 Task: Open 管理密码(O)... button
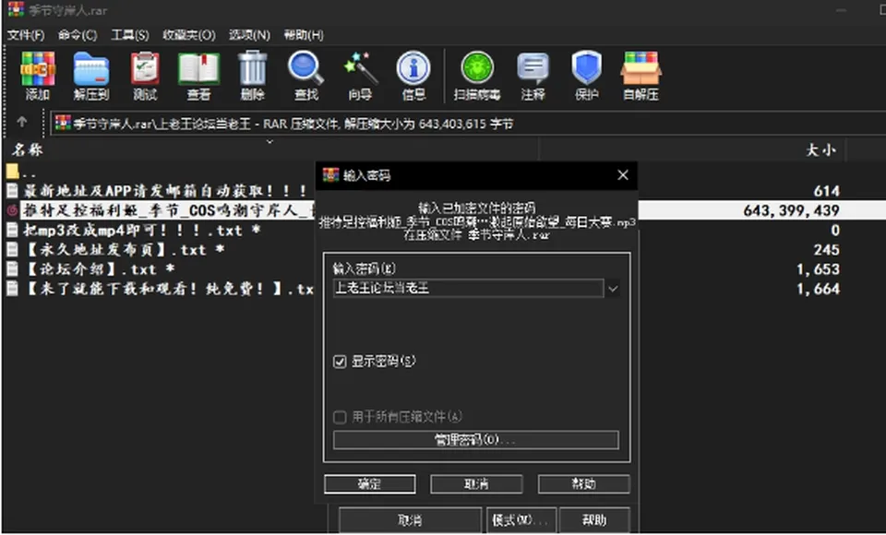(x=476, y=440)
